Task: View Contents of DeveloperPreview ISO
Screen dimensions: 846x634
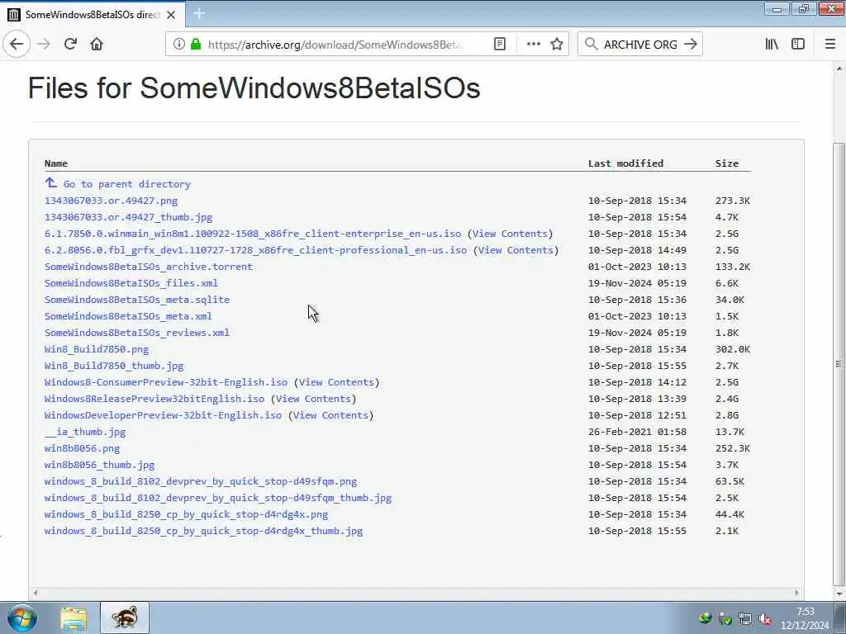Action: click(330, 415)
